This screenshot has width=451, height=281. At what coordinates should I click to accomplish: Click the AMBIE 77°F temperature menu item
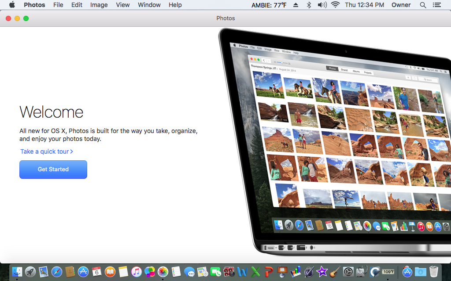click(x=269, y=5)
